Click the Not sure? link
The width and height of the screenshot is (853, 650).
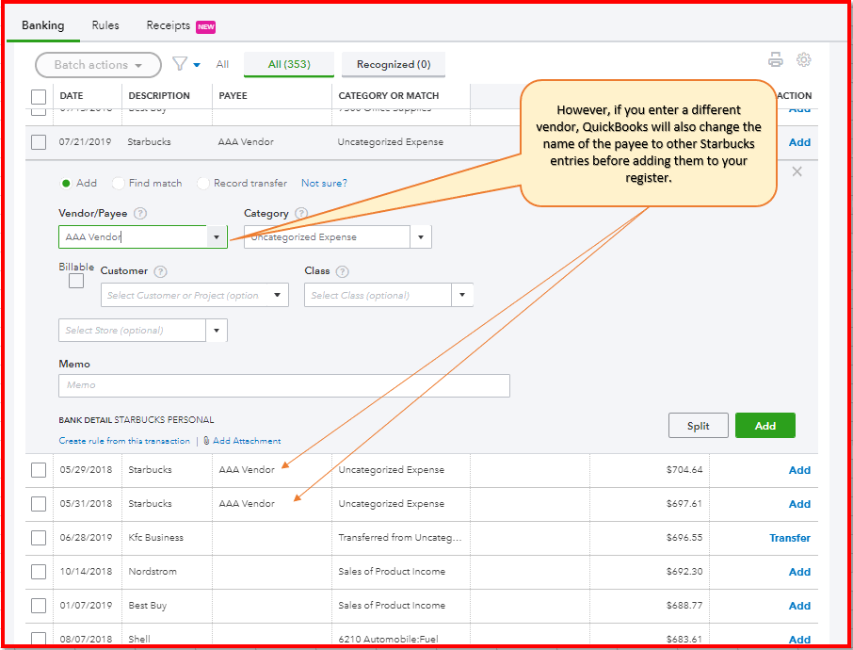pyautogui.click(x=324, y=184)
